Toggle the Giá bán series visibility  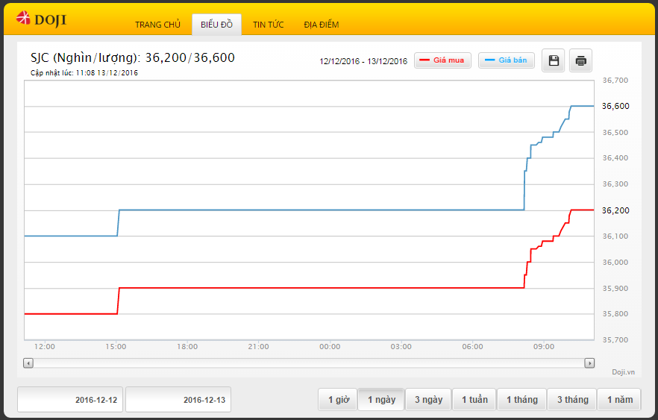click(507, 60)
